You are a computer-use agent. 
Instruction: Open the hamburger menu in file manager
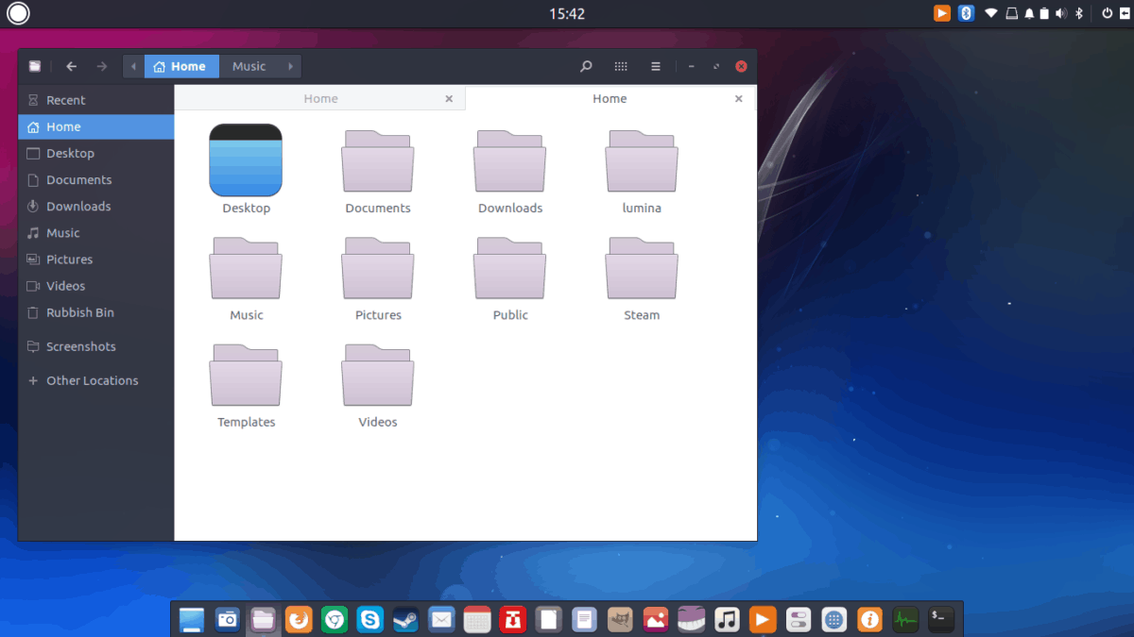(656, 66)
